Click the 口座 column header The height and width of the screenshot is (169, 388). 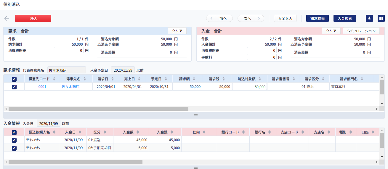click(368, 132)
